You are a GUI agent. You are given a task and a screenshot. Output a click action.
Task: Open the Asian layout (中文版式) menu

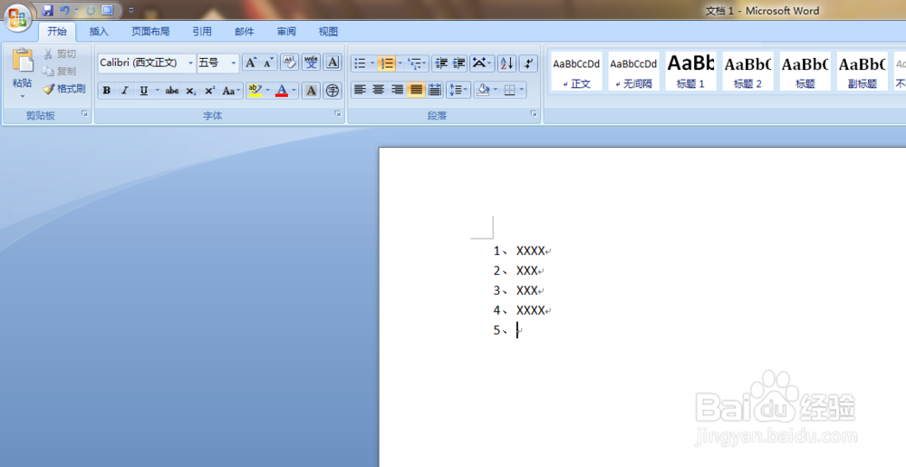(482, 63)
